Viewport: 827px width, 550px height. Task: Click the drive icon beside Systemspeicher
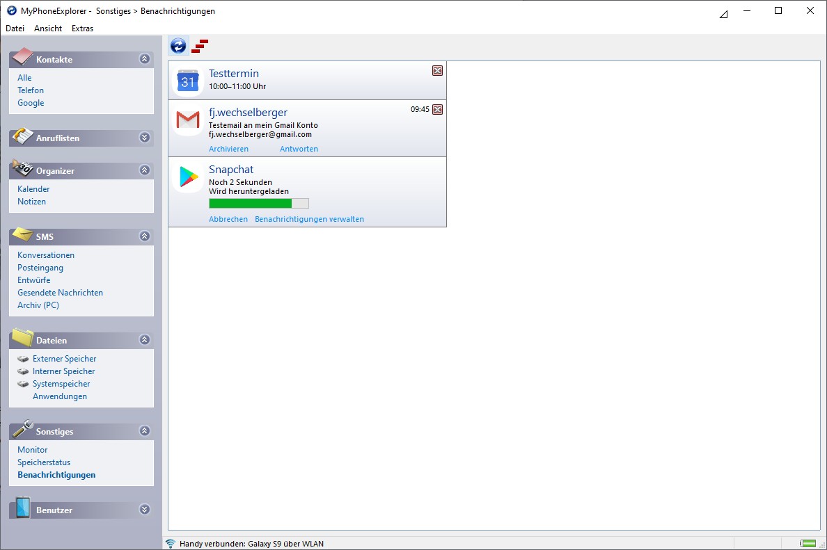click(x=23, y=384)
